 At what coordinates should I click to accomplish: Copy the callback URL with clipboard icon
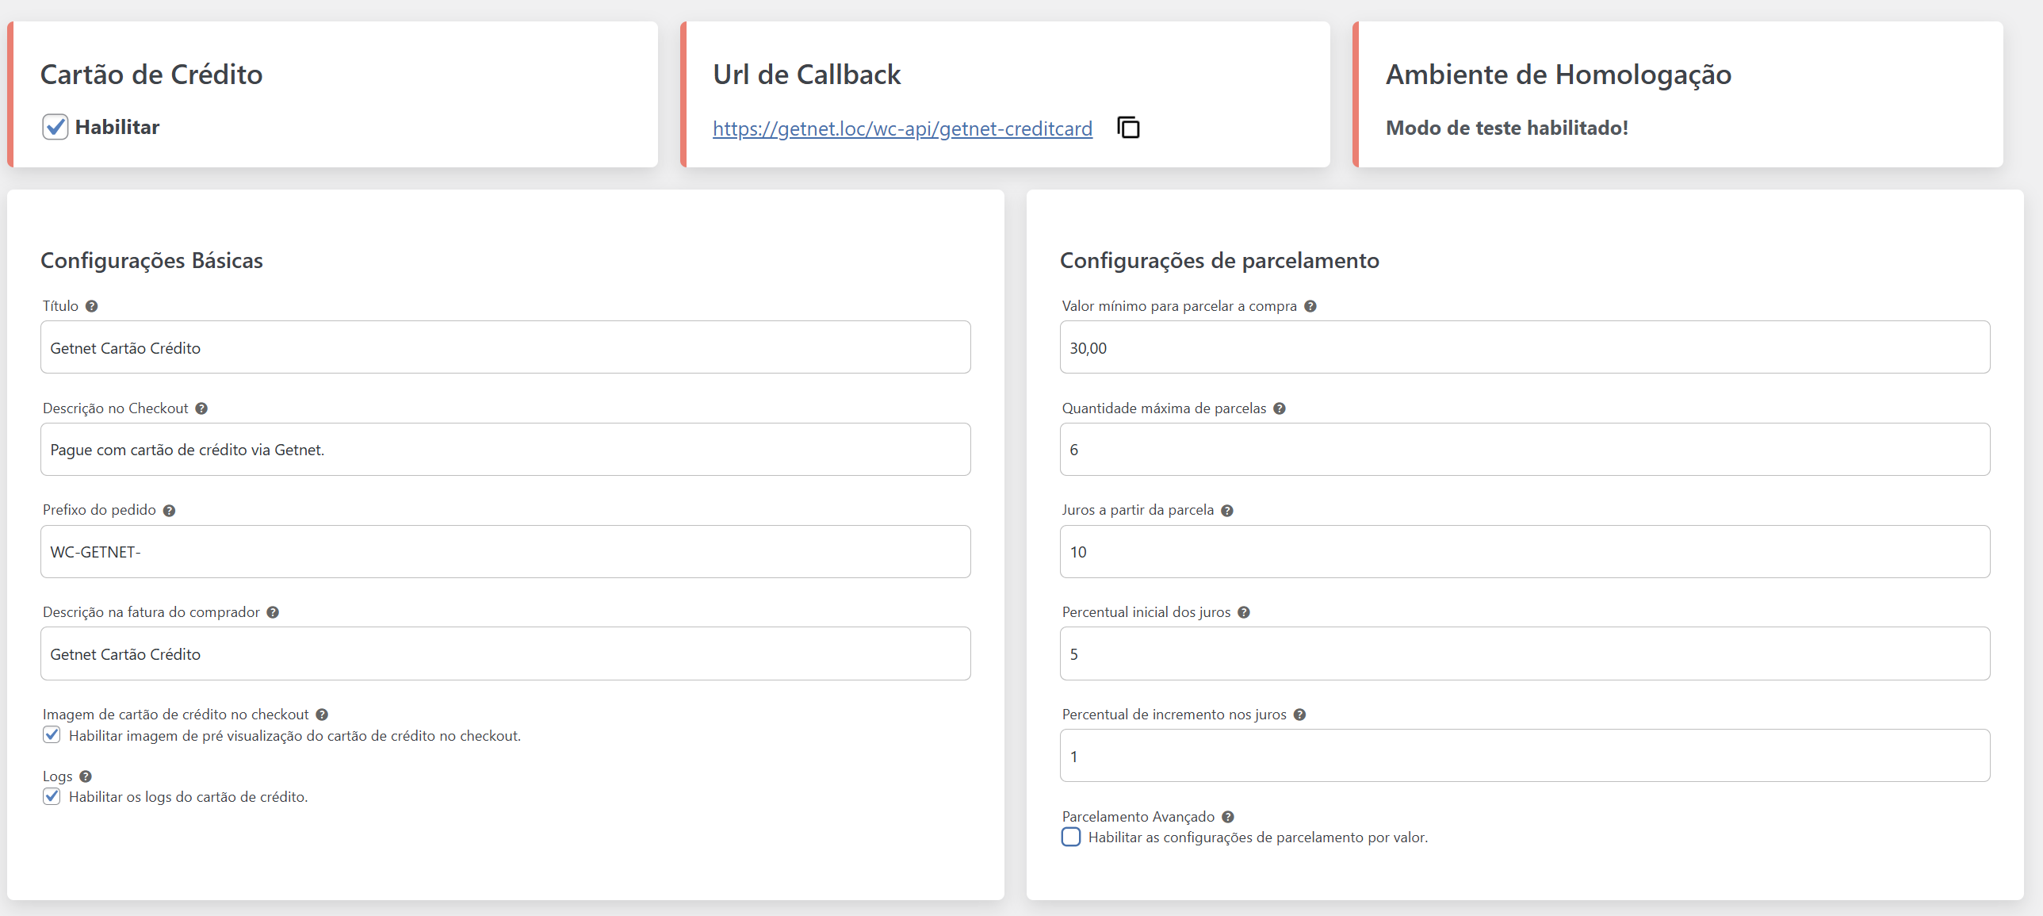[1128, 127]
